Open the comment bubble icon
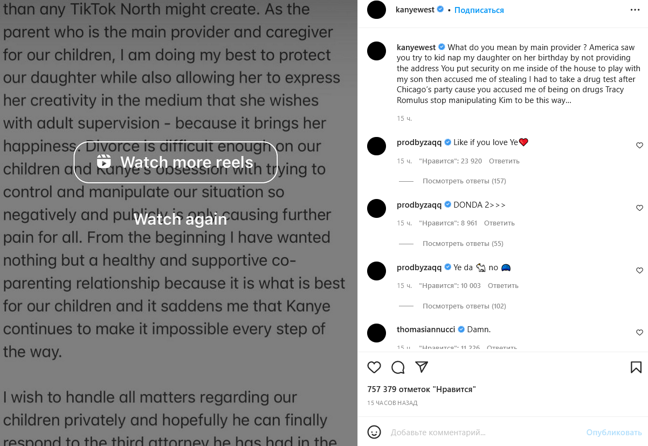648x446 pixels. click(398, 367)
